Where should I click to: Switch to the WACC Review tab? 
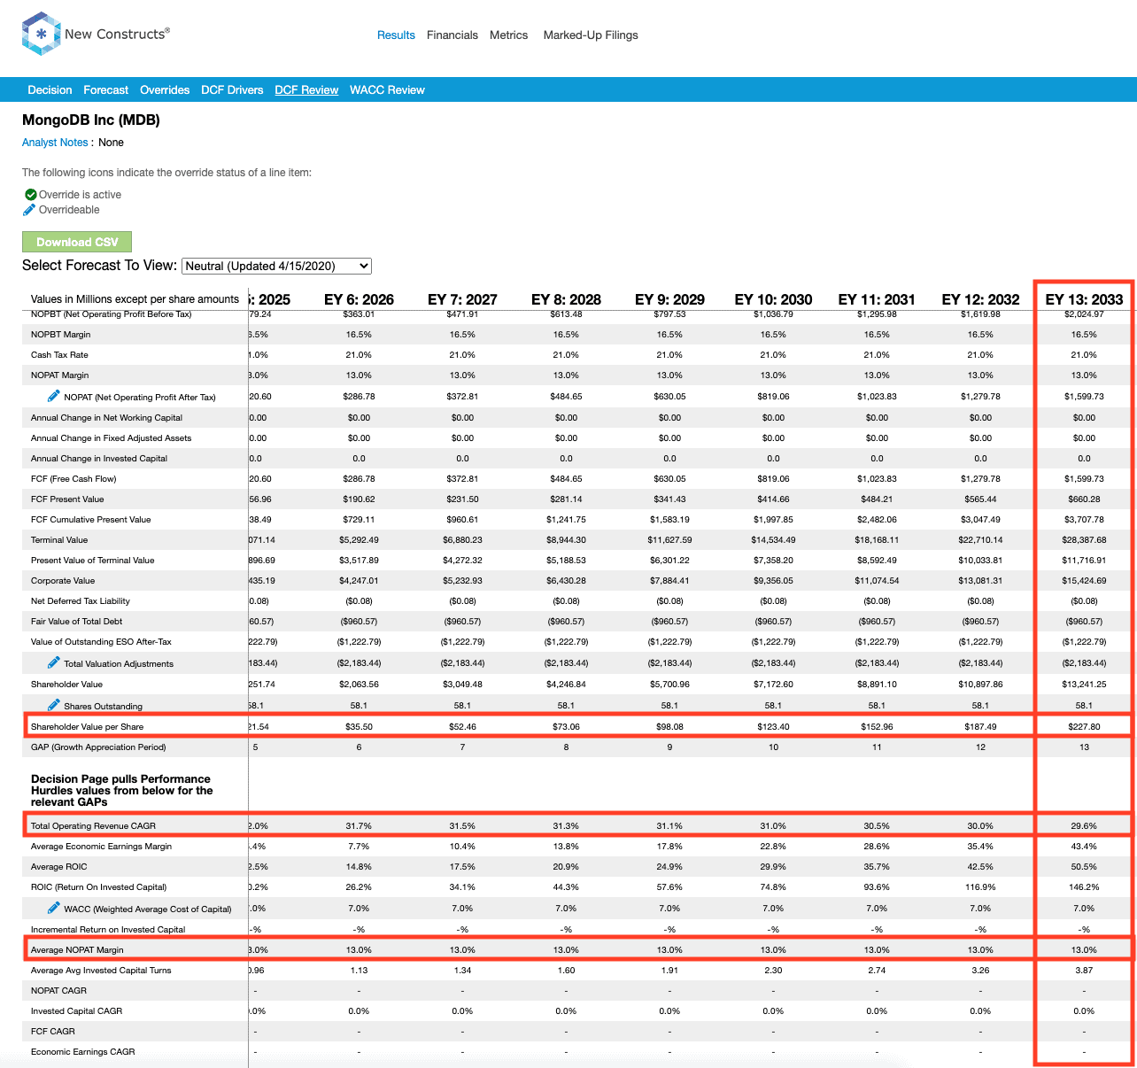tap(387, 90)
